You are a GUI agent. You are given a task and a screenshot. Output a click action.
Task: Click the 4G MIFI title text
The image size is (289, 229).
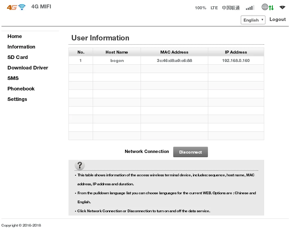coord(41,7)
